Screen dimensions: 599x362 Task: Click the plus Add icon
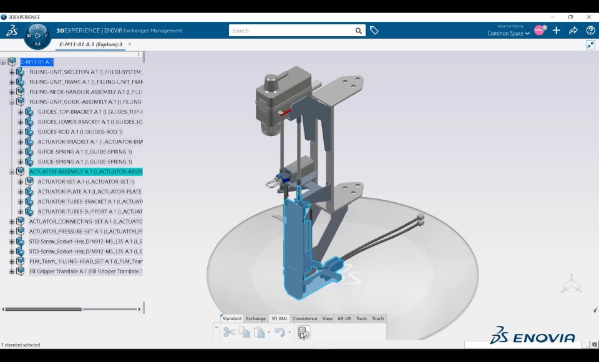pyautogui.click(x=556, y=31)
